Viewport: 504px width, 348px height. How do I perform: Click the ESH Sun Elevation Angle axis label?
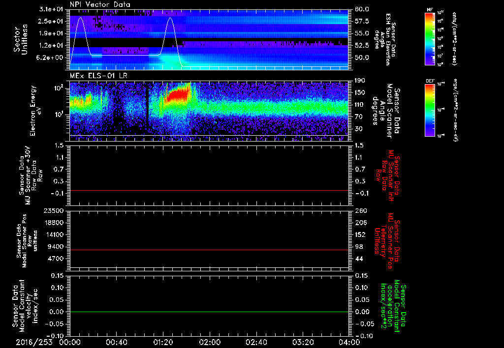[x=386, y=39]
